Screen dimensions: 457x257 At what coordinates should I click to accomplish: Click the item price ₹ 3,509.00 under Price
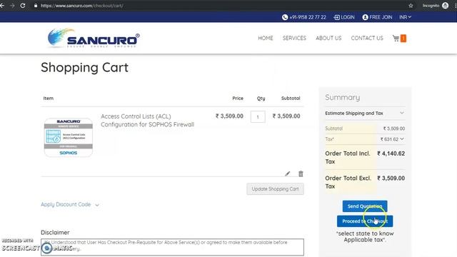[x=229, y=116]
